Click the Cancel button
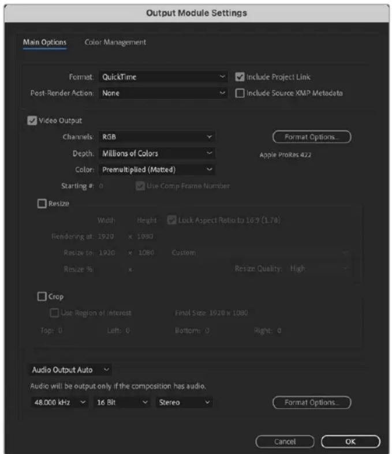 [285, 441]
